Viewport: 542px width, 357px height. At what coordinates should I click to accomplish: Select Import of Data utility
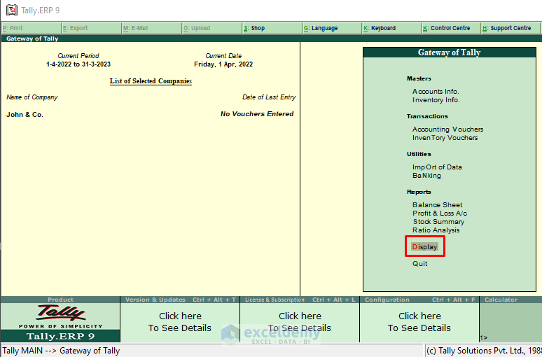coord(437,167)
